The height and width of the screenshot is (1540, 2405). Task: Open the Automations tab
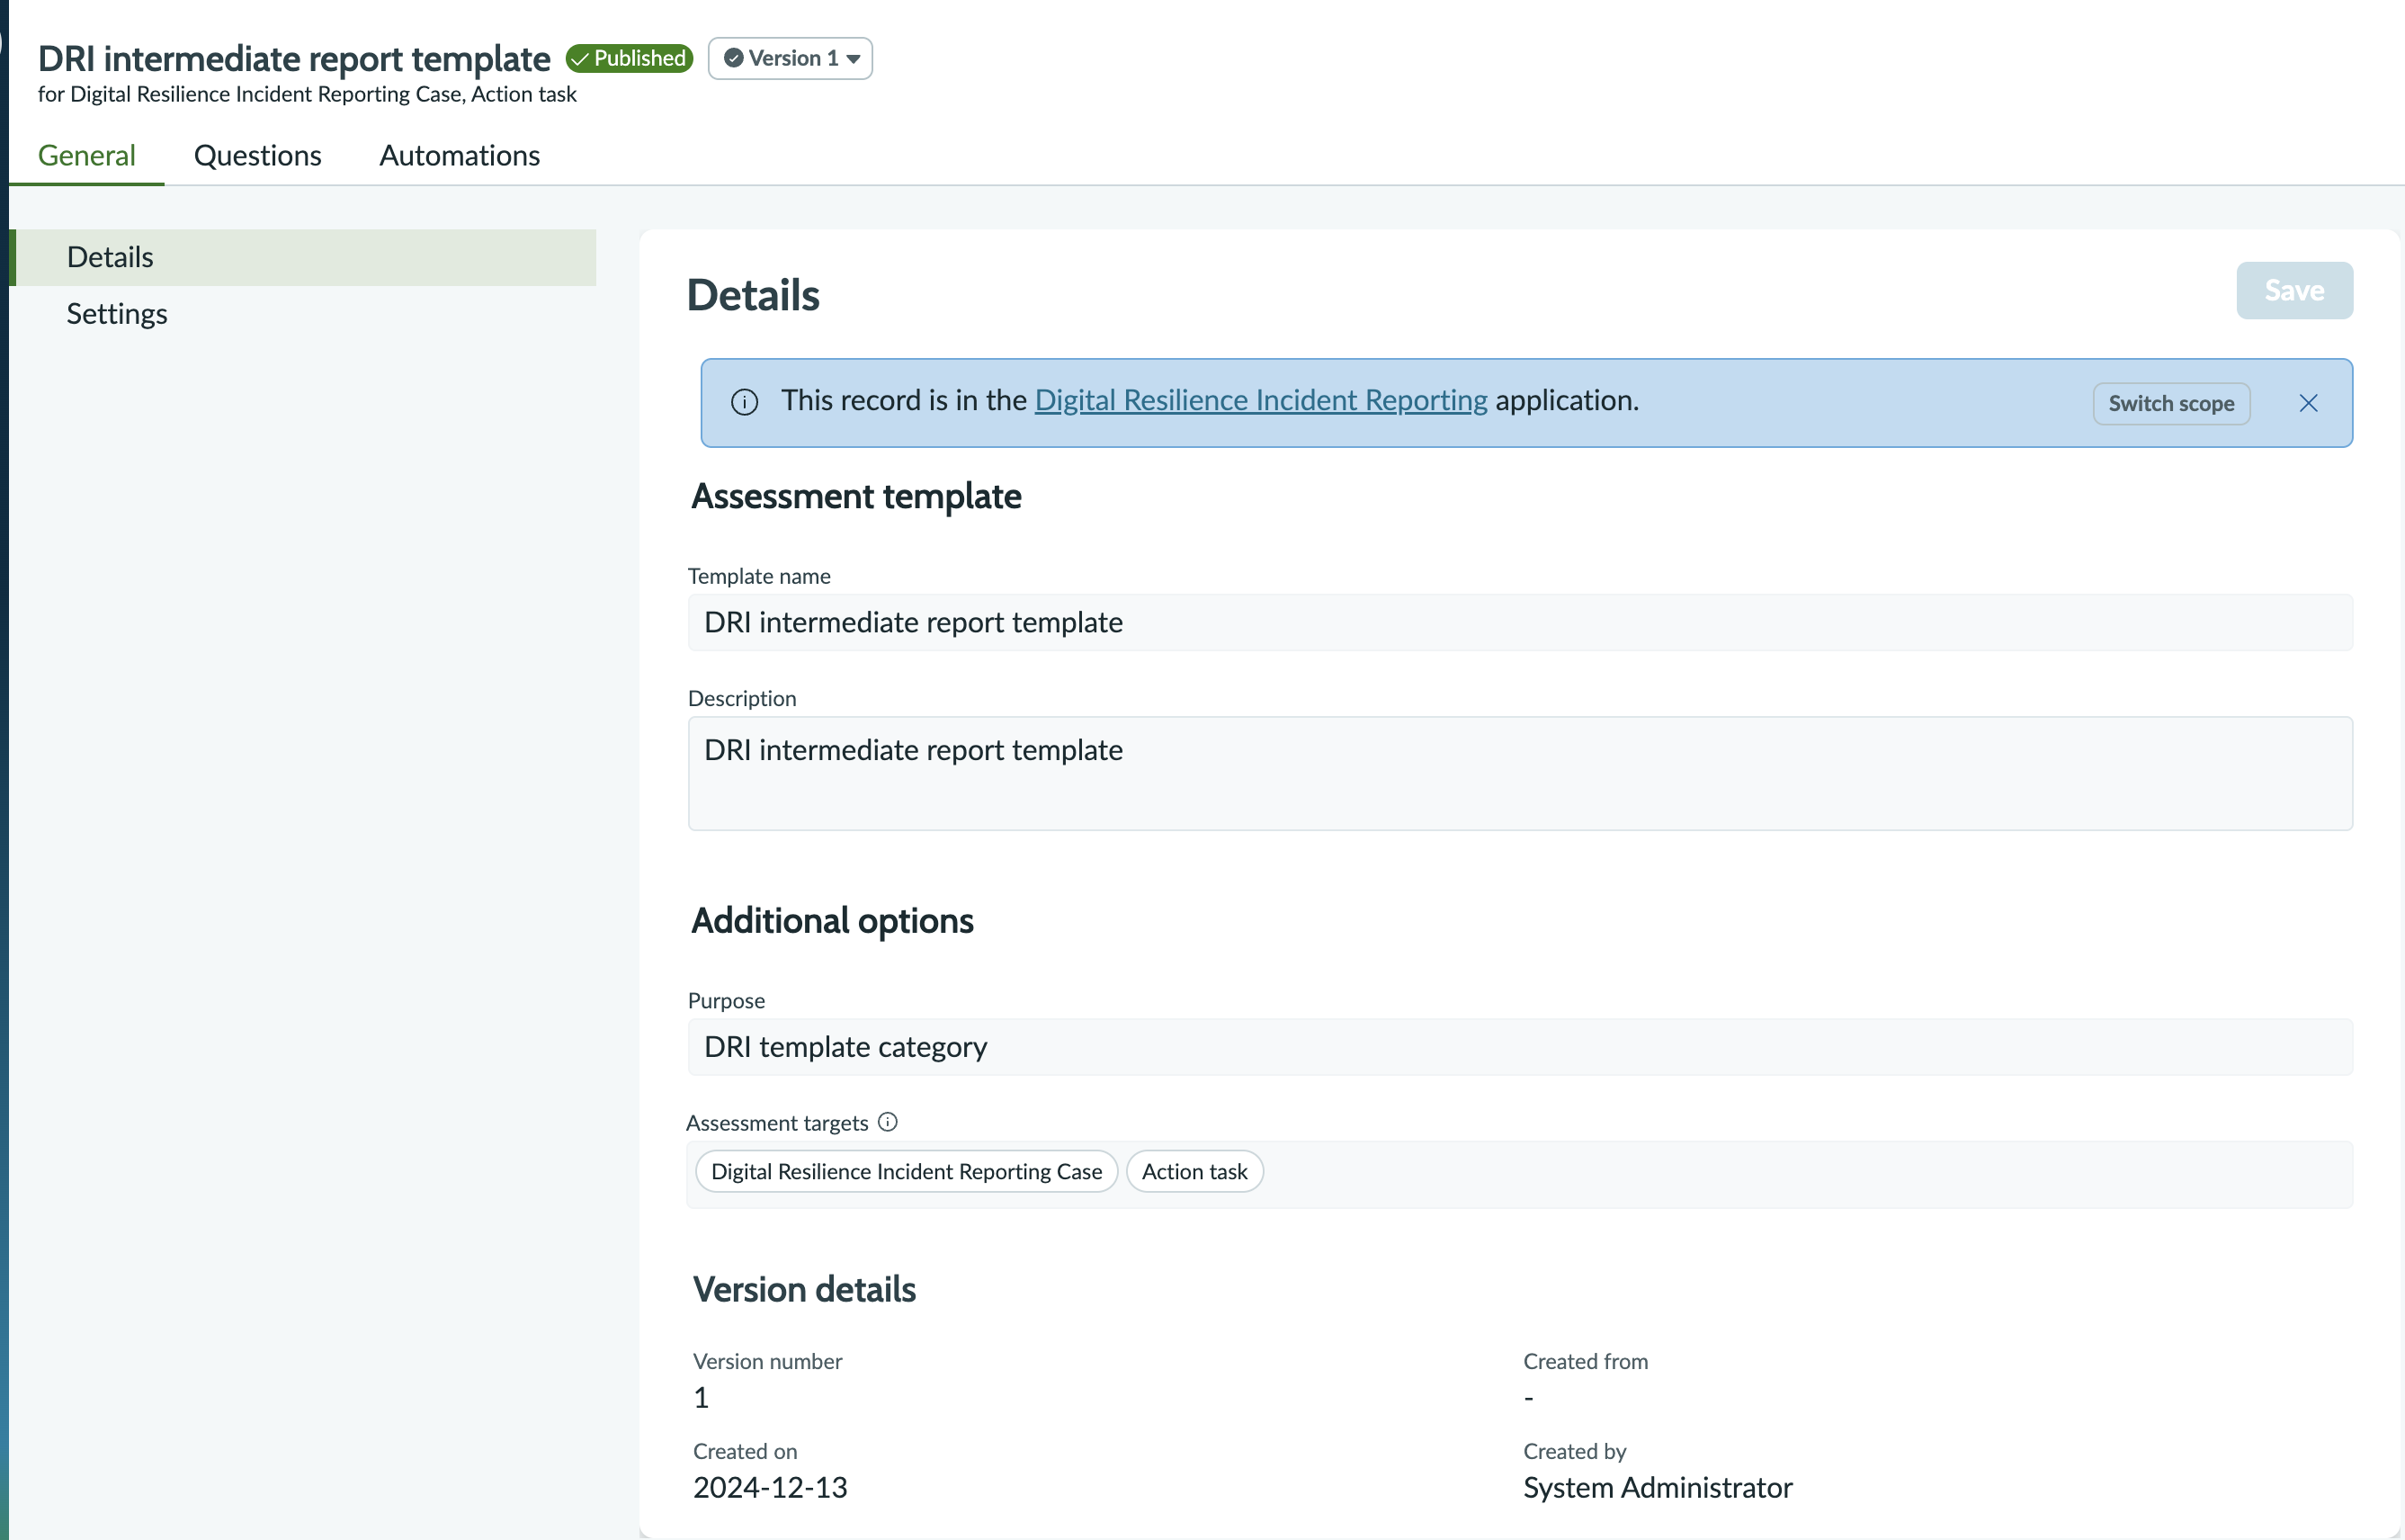tap(460, 155)
